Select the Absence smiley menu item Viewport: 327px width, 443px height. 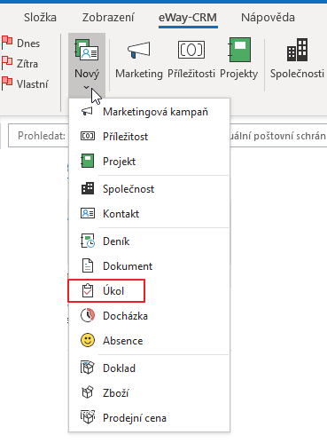pyautogui.click(x=149, y=341)
